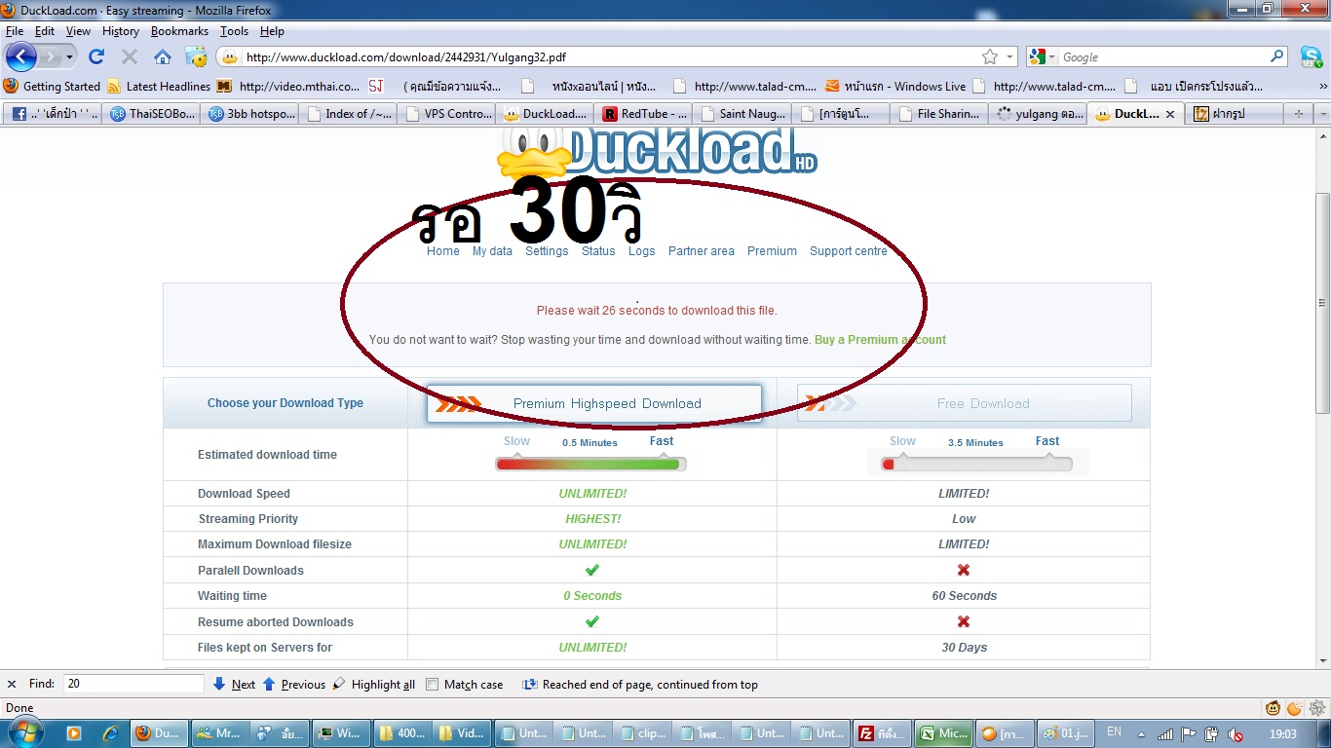This screenshot has width=1331, height=748.
Task: Open the search engine selector dropdown
Action: 1051,57
